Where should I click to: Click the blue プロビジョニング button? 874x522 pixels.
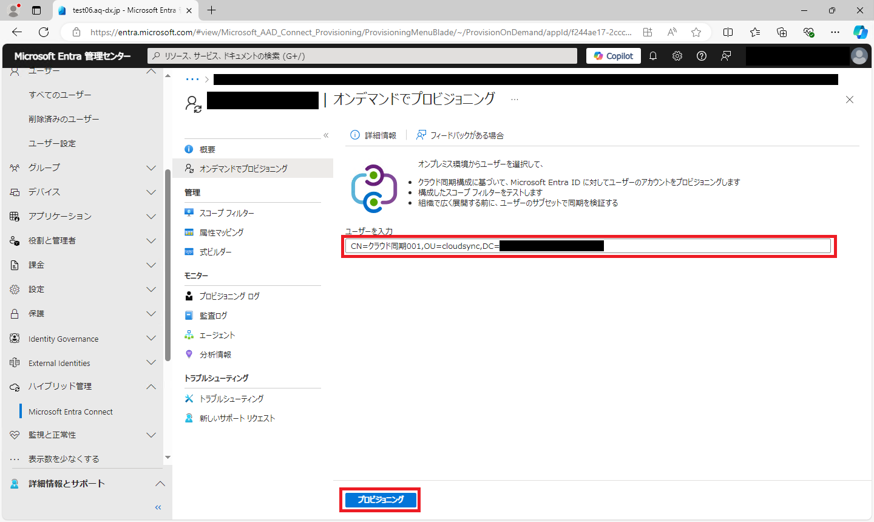(381, 500)
